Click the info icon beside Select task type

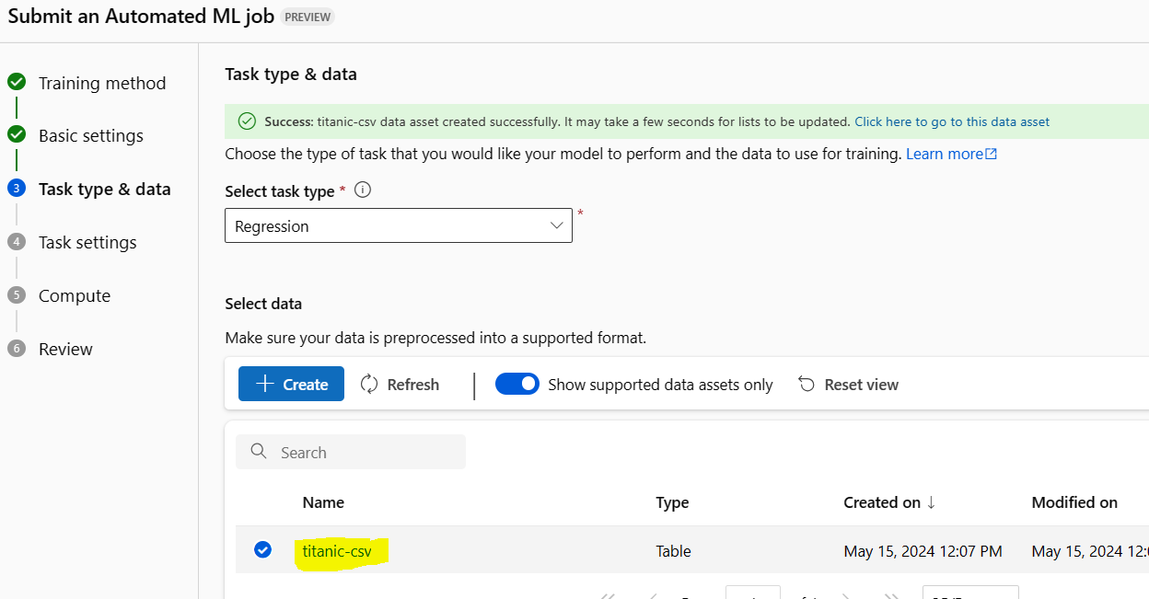pos(363,190)
